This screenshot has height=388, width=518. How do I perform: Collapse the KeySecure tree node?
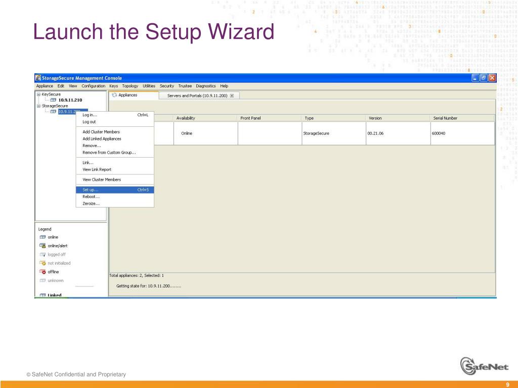coord(38,94)
